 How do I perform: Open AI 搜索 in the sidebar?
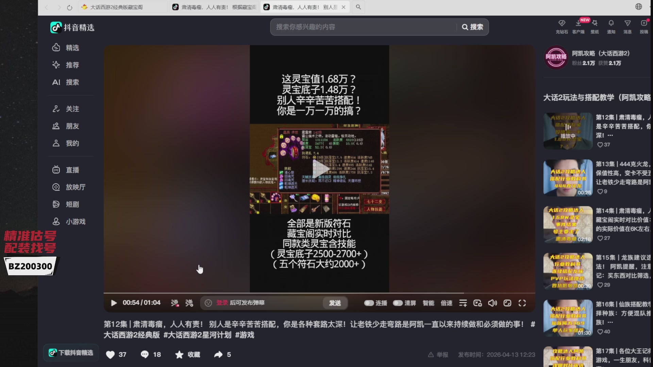pyautogui.click(x=66, y=82)
